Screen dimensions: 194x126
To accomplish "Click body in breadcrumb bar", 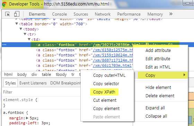I will point(22,74).
